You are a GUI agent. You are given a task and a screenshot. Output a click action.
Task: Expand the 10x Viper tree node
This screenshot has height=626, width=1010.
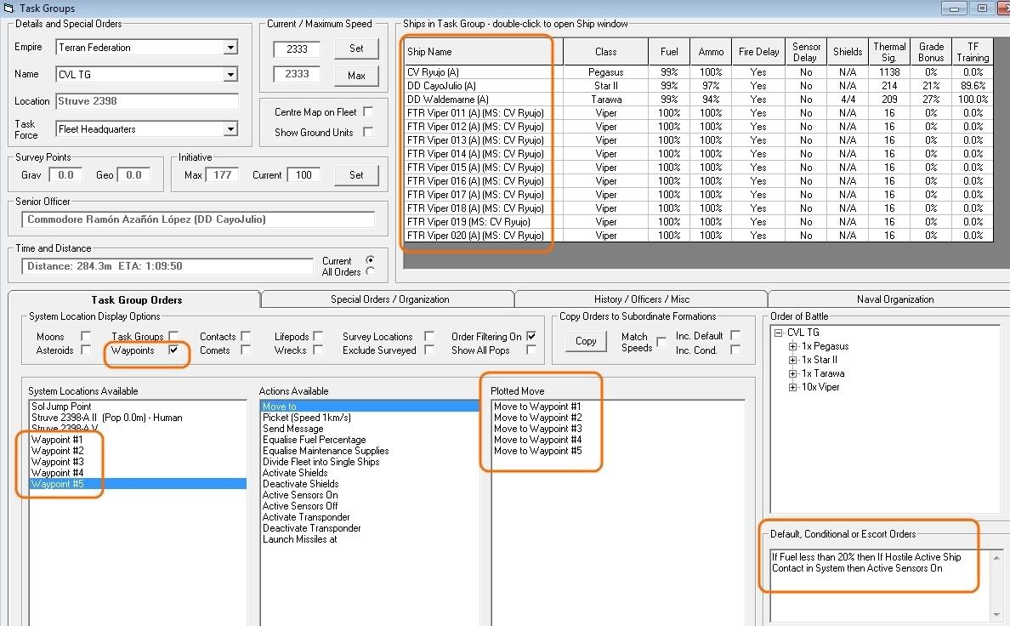pos(793,387)
